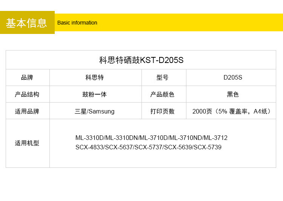Click the 产品结构 label cell
The image size is (283, 201).
click(27, 94)
